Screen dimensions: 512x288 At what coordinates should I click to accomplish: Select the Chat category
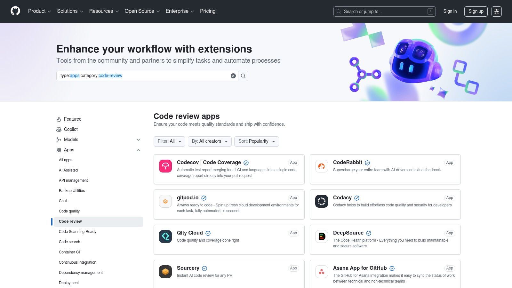tap(99, 201)
